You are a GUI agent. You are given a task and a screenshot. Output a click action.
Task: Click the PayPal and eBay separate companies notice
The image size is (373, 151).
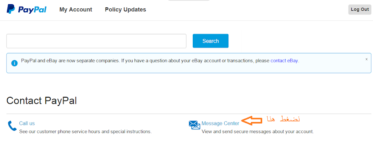pos(160,60)
